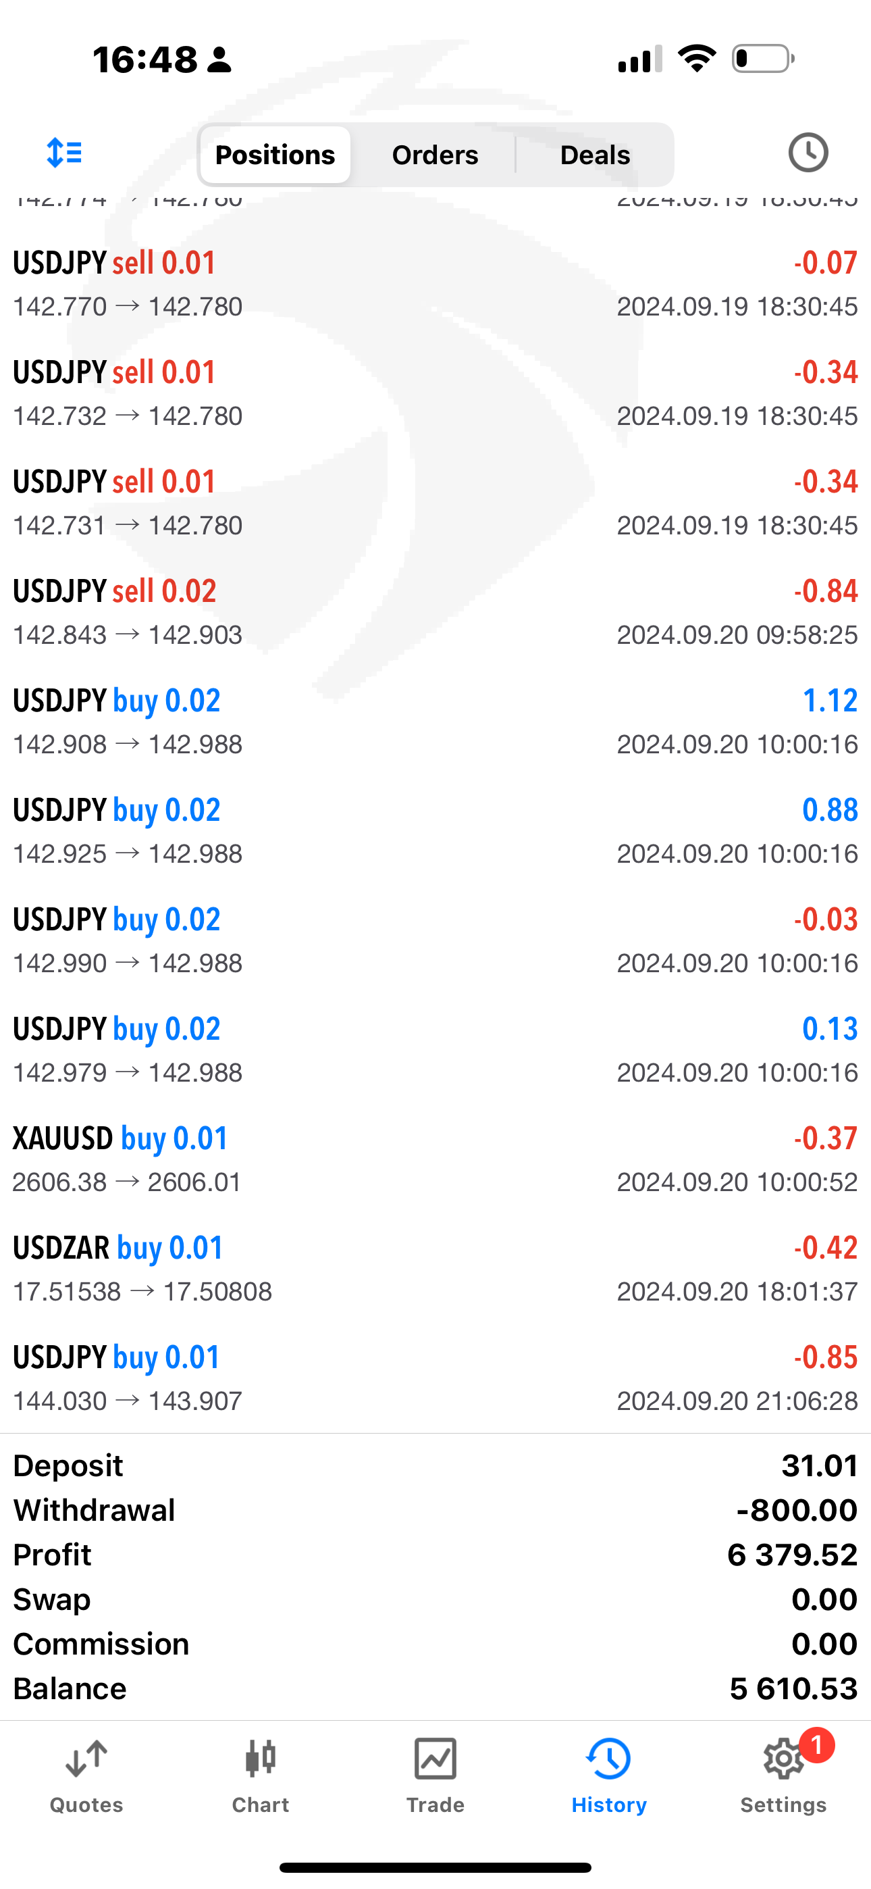Open the history period clock icon

tap(808, 153)
